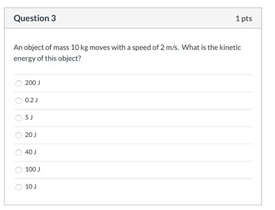
Task: Pick the 5 J radio button
Action: pos(19,118)
